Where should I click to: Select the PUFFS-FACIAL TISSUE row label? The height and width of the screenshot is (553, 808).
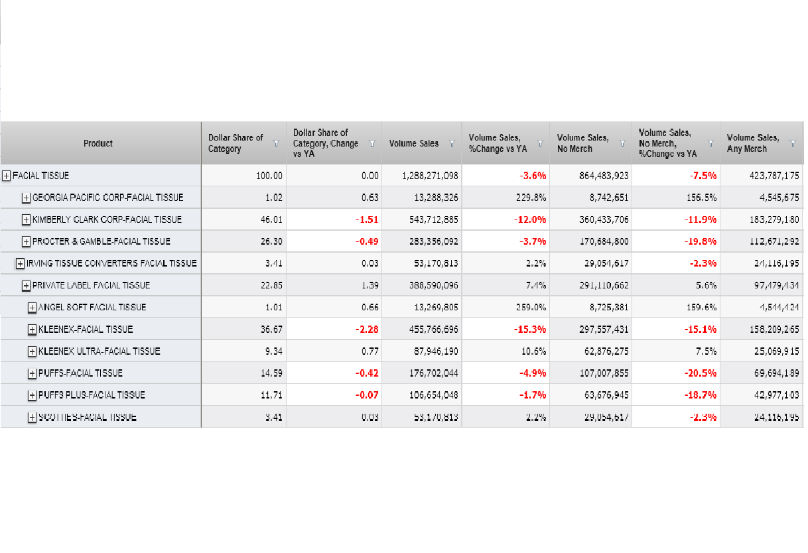[x=80, y=373]
